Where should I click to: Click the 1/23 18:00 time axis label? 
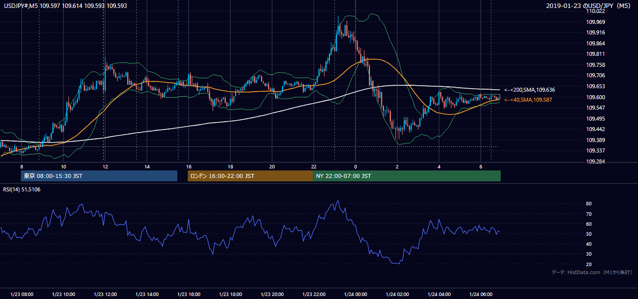(x=230, y=294)
